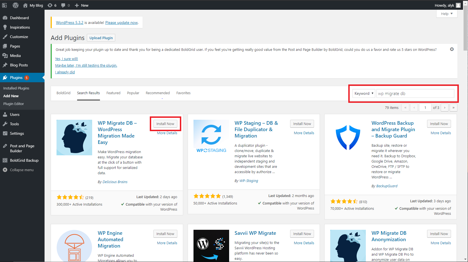Dismiss the BoldGrid rating notice

tap(452, 49)
